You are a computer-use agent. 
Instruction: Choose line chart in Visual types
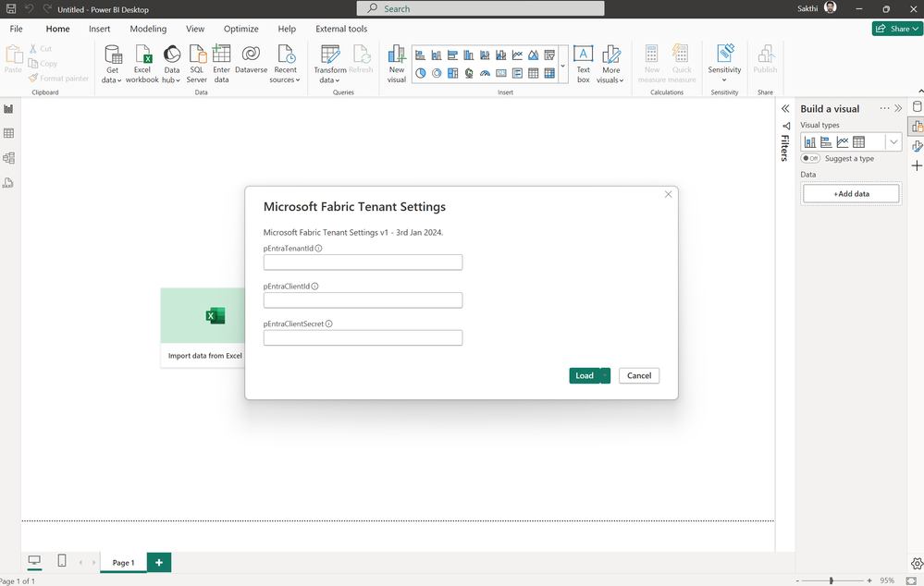tap(843, 142)
